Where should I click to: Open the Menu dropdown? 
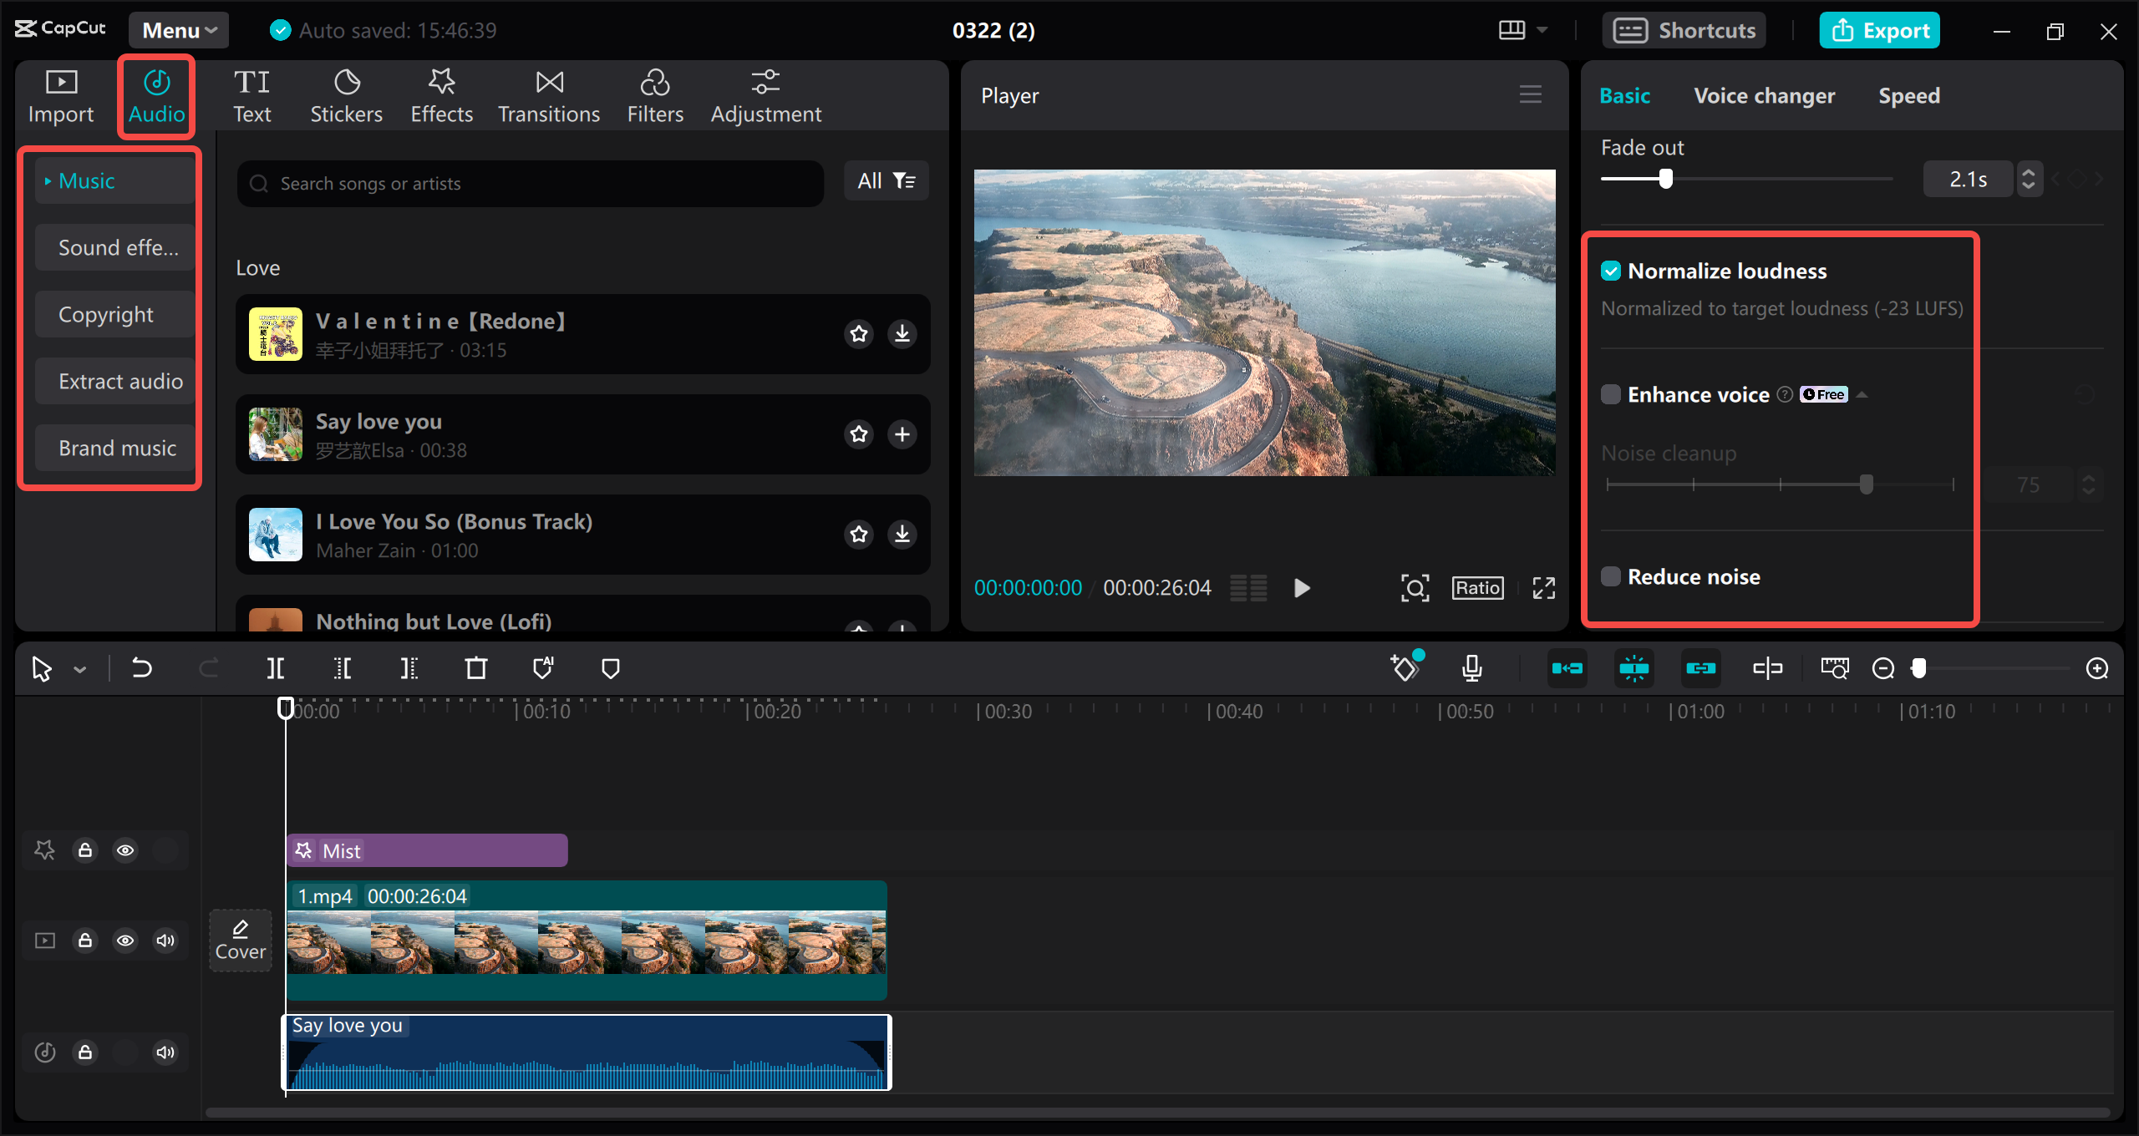point(177,30)
